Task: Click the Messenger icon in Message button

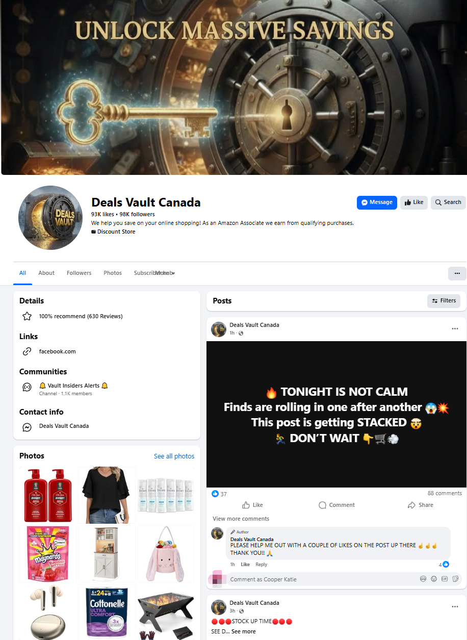Action: click(x=365, y=202)
